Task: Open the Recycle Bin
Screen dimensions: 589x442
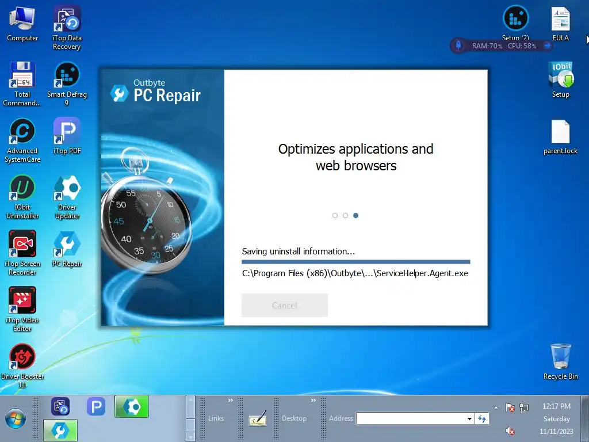Action: click(560, 361)
